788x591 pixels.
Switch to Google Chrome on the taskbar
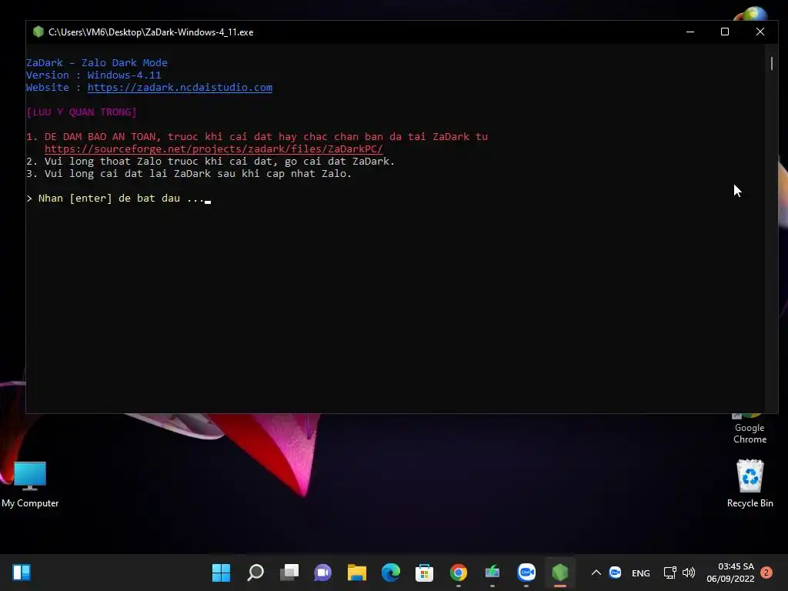(459, 573)
